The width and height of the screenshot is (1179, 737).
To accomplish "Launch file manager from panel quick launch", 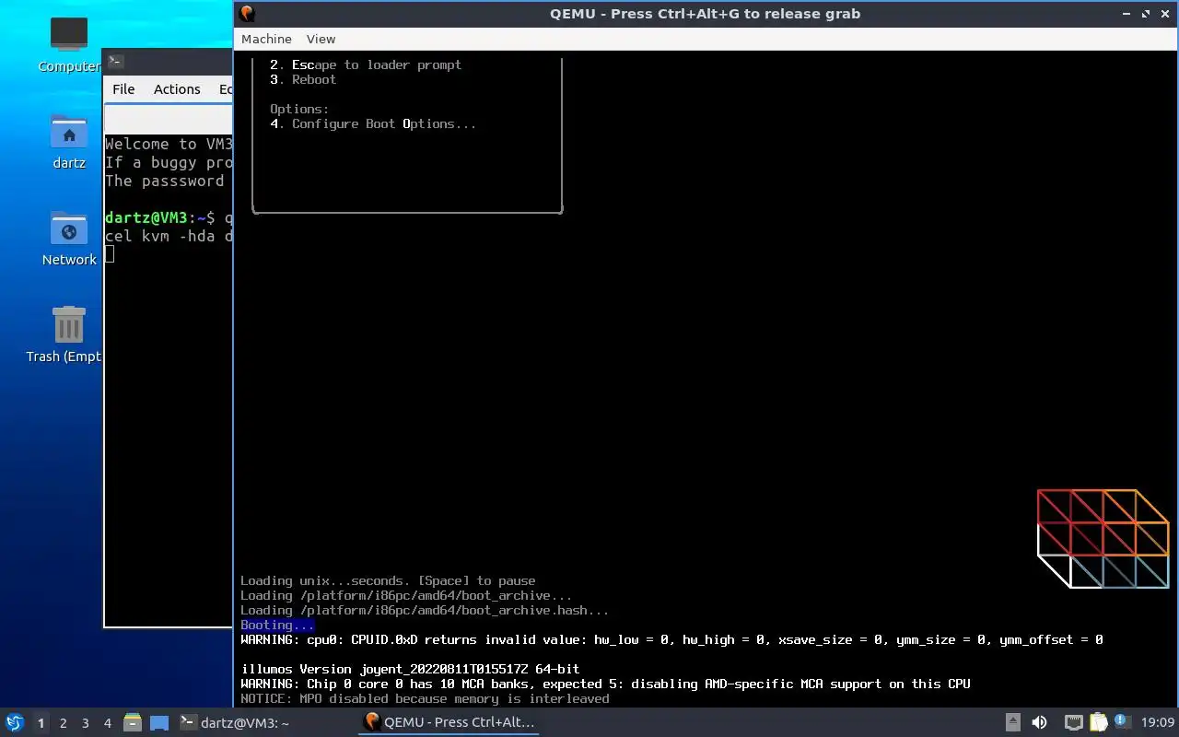I will [133, 723].
